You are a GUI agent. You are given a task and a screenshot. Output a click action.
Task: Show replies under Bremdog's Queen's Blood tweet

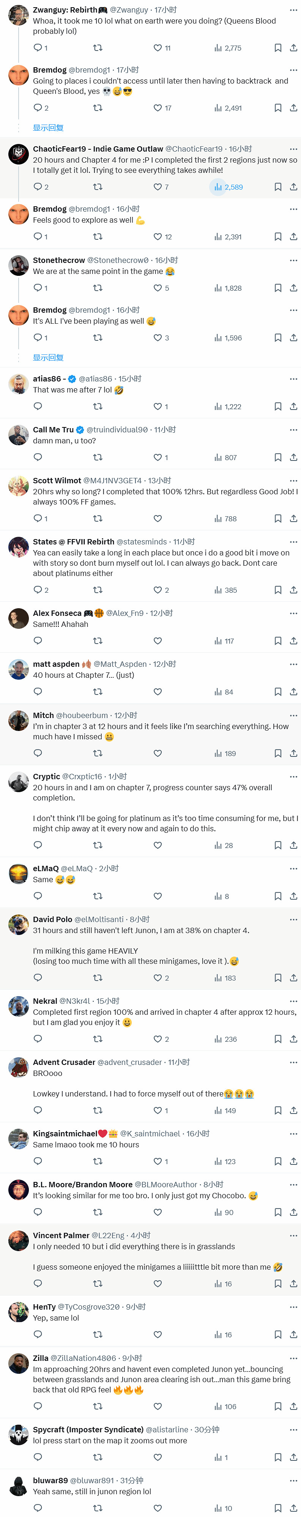[x=48, y=128]
